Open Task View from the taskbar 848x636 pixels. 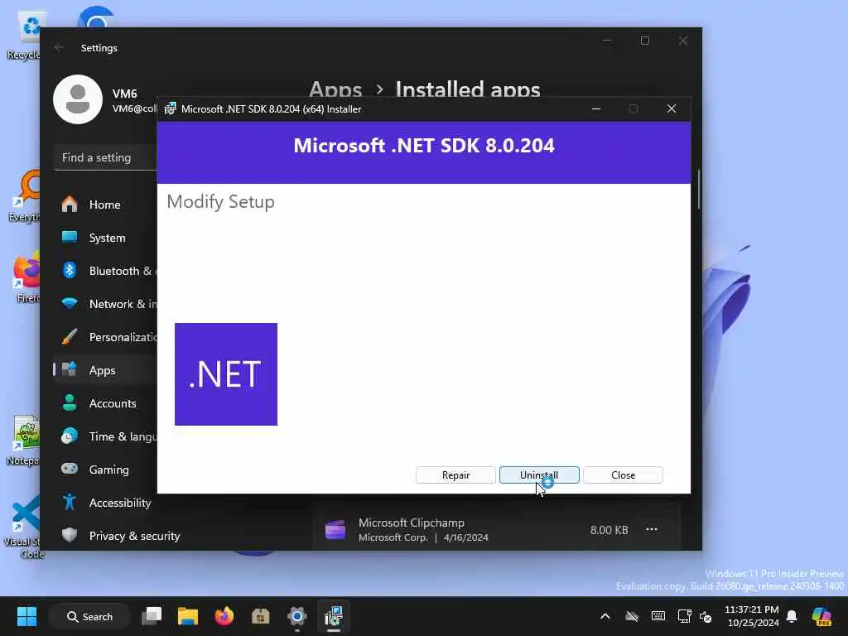(152, 616)
